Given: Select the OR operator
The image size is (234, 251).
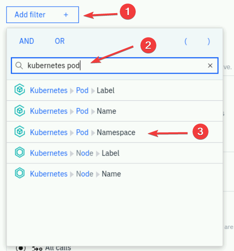Looking at the screenshot, I should 60,41.
